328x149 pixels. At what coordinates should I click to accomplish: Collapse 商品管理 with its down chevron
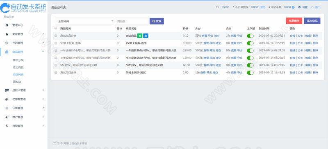pos(43,52)
